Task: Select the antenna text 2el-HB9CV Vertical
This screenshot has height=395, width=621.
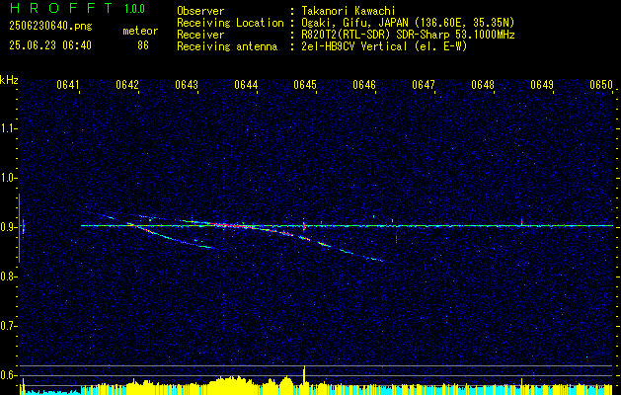Action: click(354, 46)
